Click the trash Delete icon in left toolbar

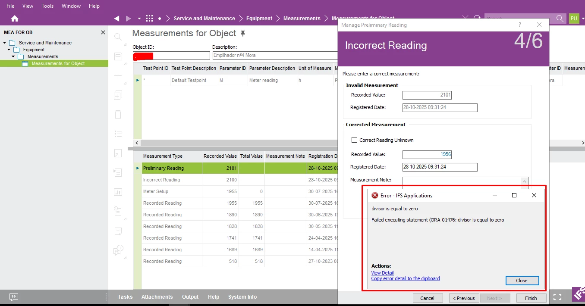[x=118, y=114]
